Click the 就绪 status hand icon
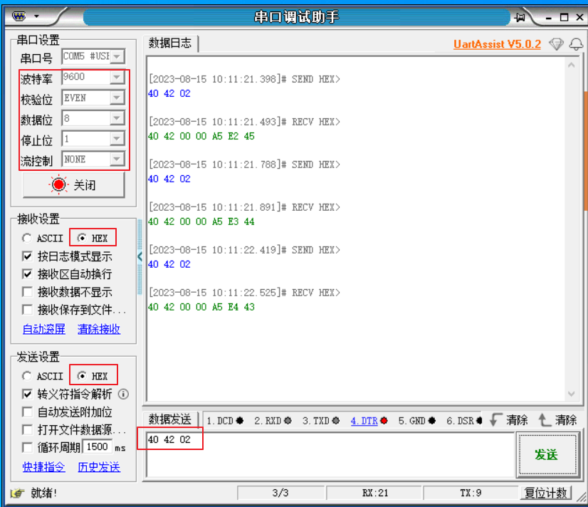 17,493
